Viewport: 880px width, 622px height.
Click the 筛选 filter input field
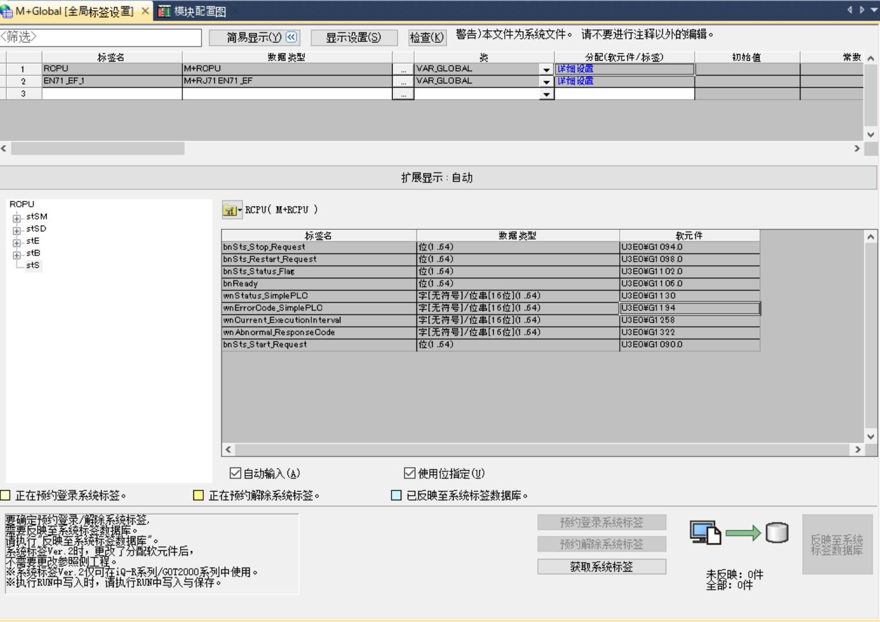(x=101, y=37)
